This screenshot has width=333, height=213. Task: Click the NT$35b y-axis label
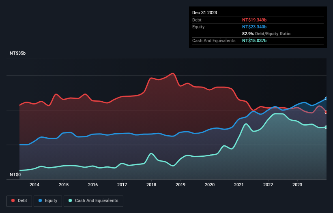(17, 53)
